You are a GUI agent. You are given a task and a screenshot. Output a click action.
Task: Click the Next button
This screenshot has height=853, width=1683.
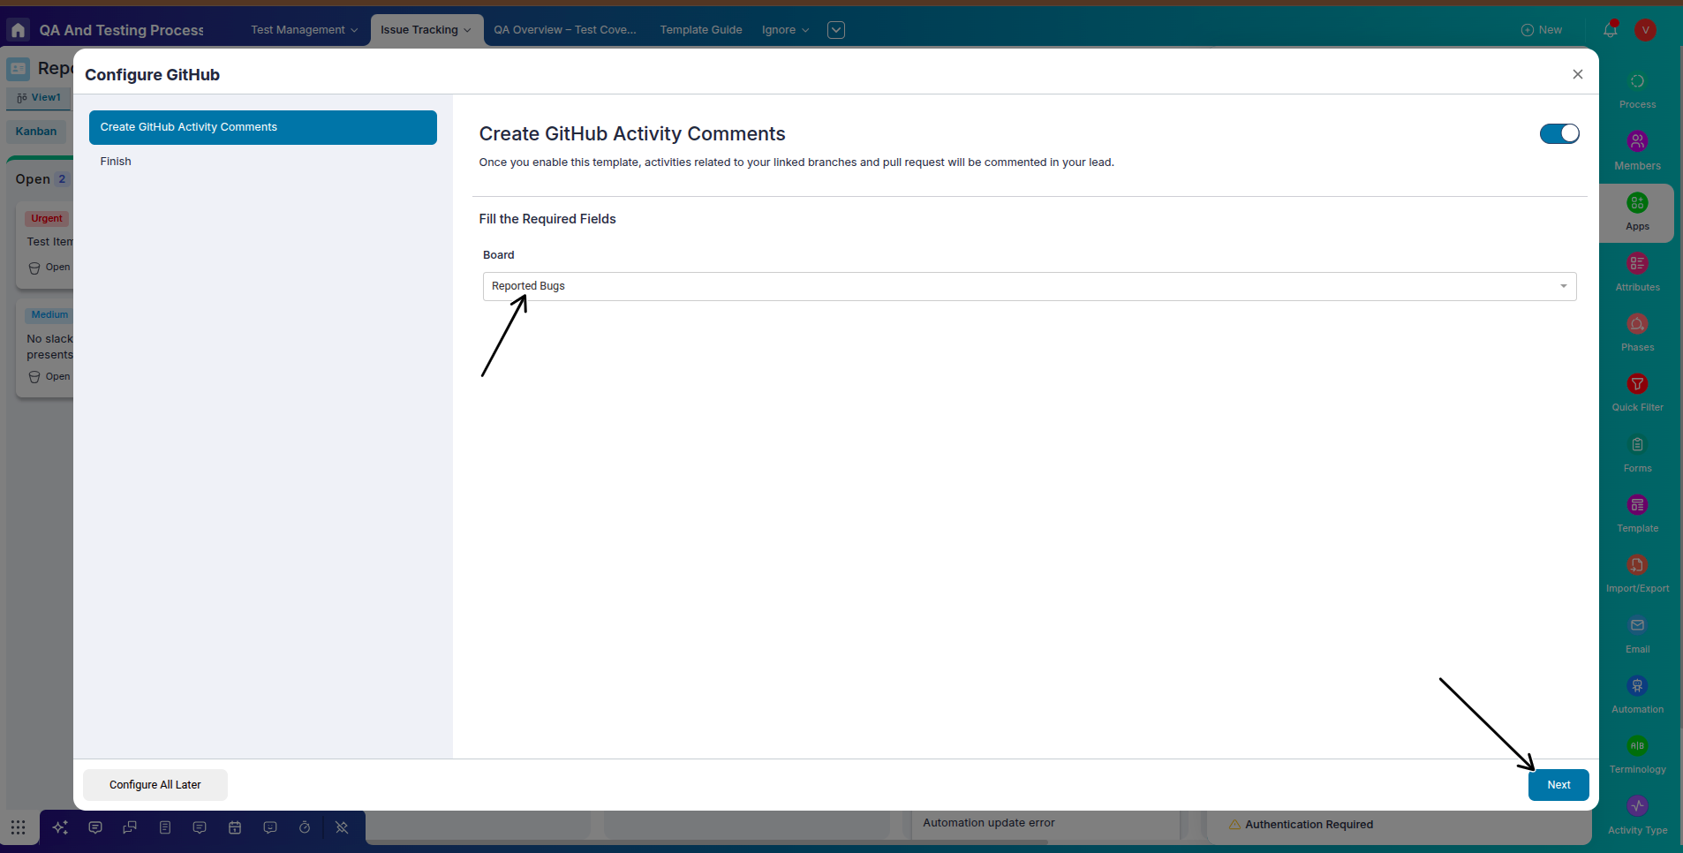pyautogui.click(x=1558, y=785)
